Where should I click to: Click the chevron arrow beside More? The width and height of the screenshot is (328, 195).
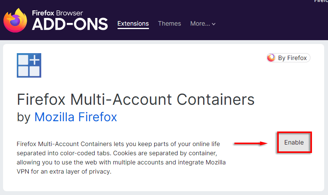(214, 24)
